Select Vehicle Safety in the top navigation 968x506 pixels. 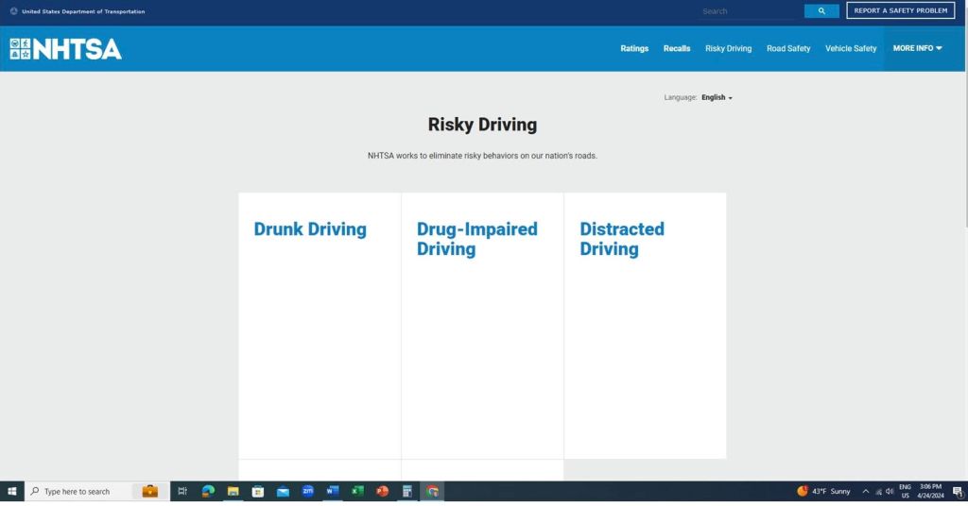(851, 48)
